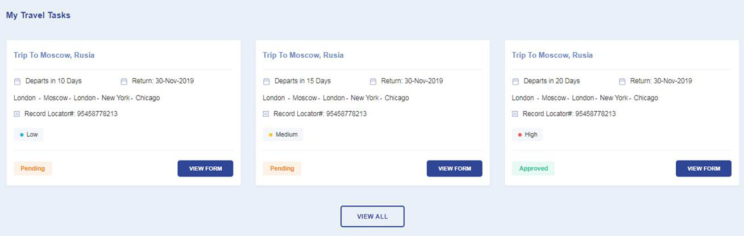Click the VIEW ALL button
Screen dimensions: 744x236
pos(372,217)
